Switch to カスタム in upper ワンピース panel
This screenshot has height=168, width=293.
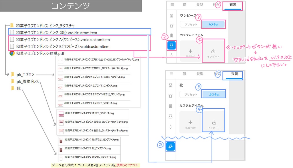click(x=213, y=25)
